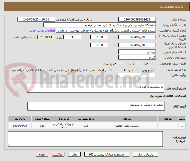The width and height of the screenshot is (190, 161).
Task: Toggle the Islamic treasury payment checkbox
Action: pos(111,69)
